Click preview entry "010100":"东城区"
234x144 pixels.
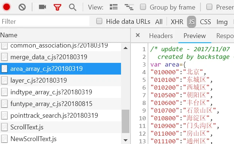[x=181, y=80]
